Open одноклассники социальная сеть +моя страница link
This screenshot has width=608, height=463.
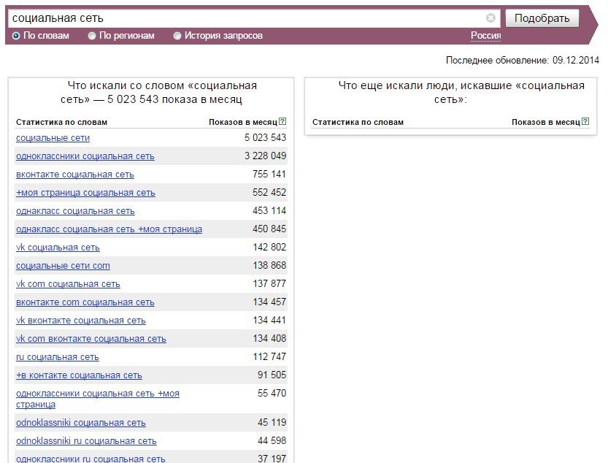coord(98,399)
